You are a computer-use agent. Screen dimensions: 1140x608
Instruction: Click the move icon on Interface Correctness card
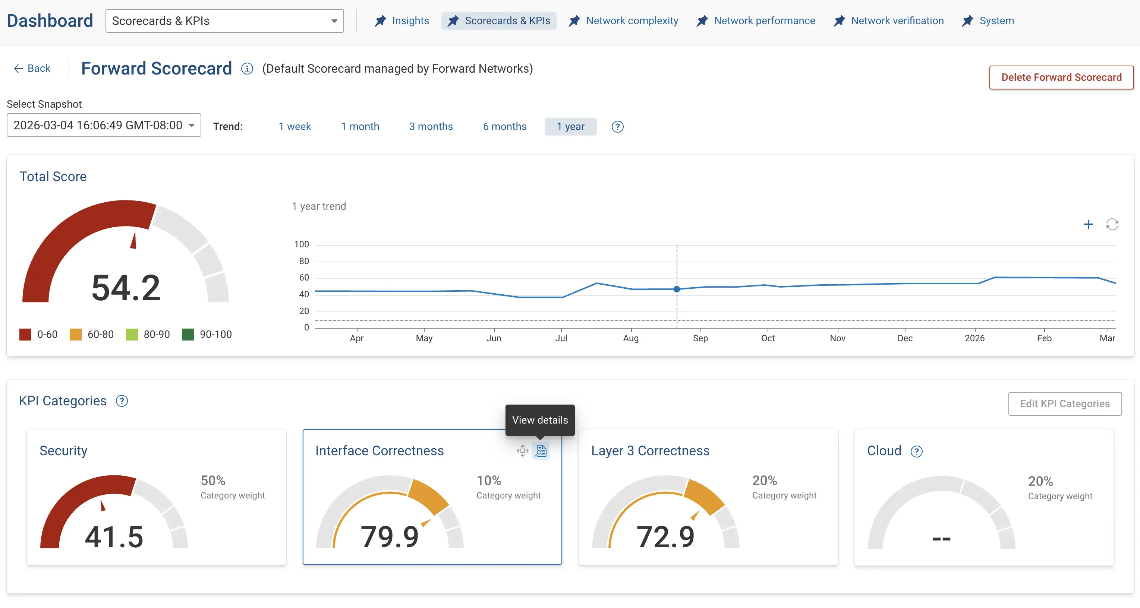(x=523, y=451)
